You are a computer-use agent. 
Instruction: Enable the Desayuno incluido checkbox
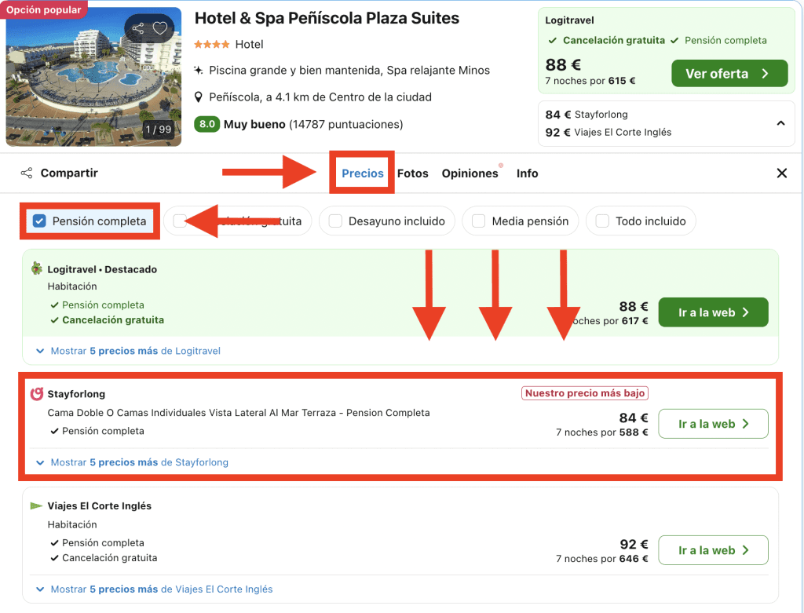pos(335,221)
